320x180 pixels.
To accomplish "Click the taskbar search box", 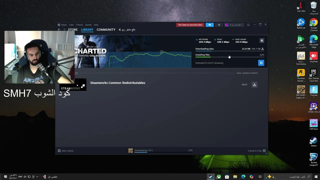I will [288, 177].
